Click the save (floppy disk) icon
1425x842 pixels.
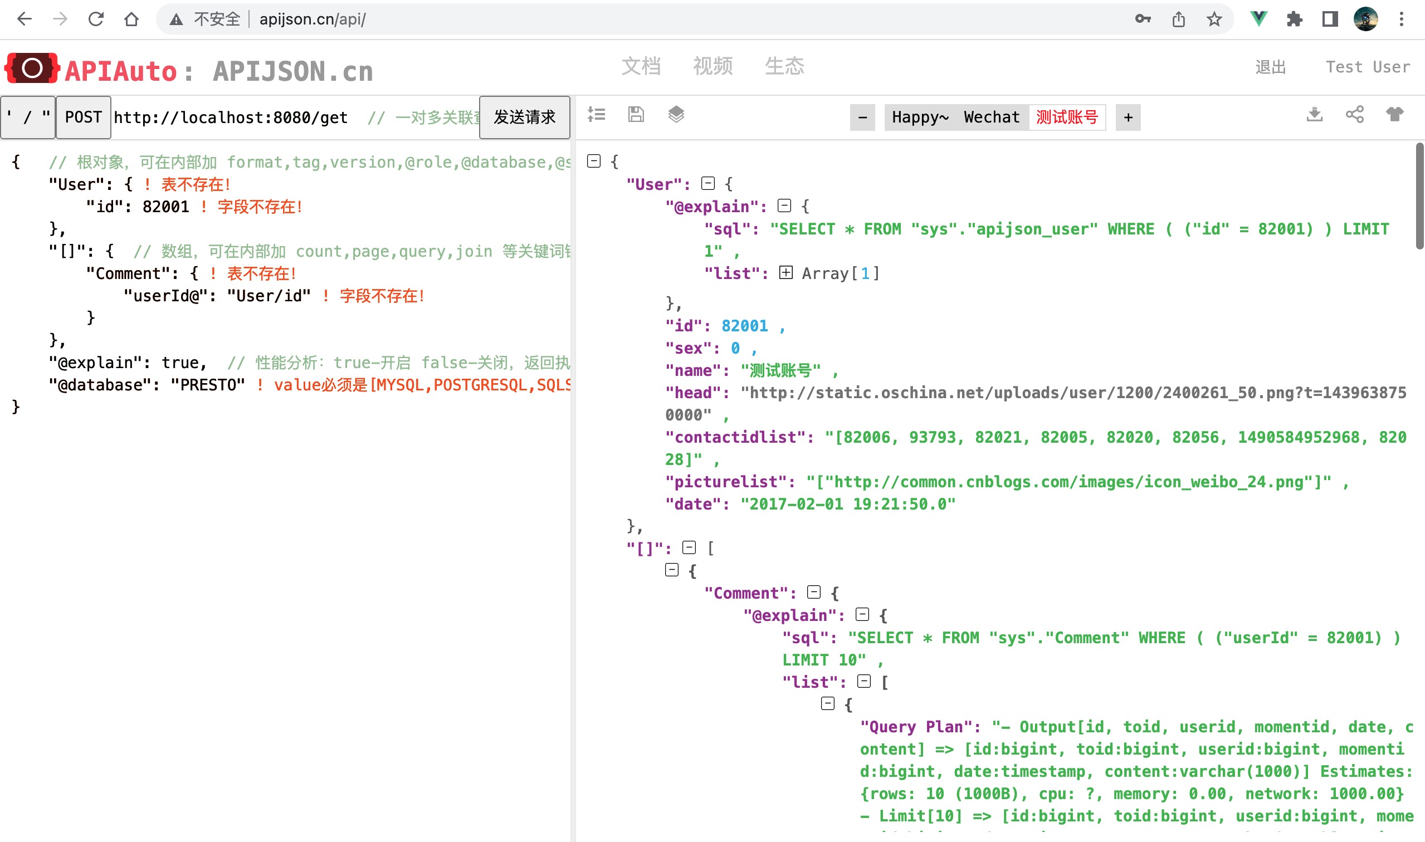pyautogui.click(x=636, y=115)
